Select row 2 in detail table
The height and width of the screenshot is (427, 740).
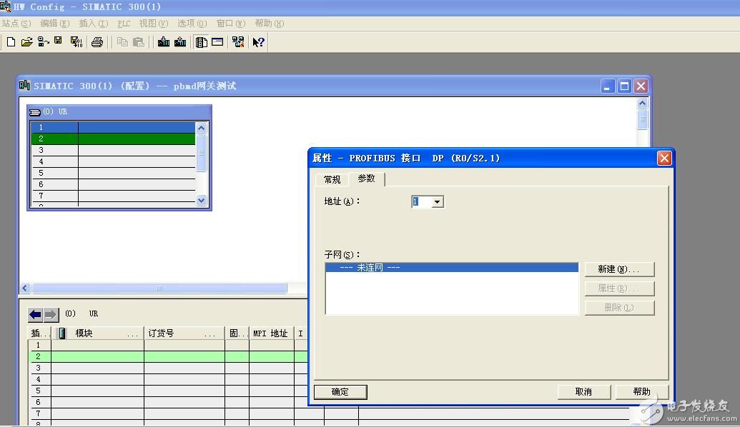(x=168, y=357)
